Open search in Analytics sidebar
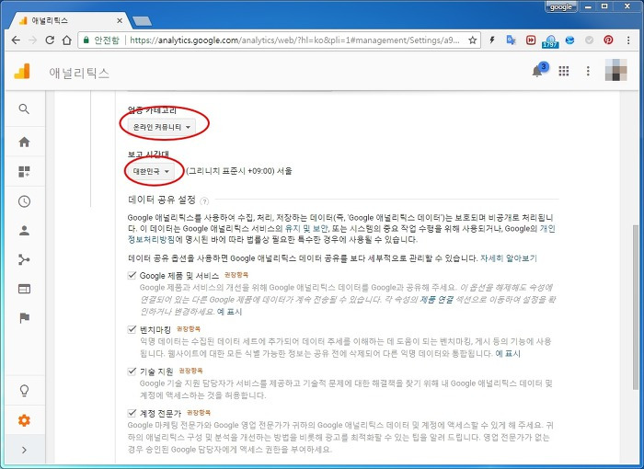 tap(24, 109)
